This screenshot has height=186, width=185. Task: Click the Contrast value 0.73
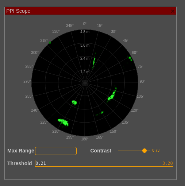coord(156,150)
